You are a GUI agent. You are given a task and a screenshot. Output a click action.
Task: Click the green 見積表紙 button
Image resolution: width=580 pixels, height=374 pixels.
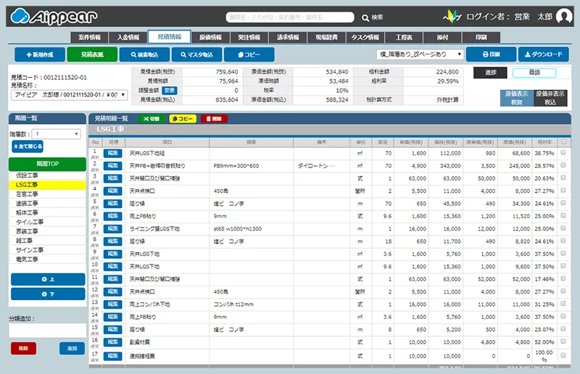coord(91,54)
